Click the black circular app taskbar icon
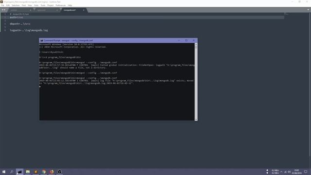Viewport: 311px width, 175px height. 59,172
